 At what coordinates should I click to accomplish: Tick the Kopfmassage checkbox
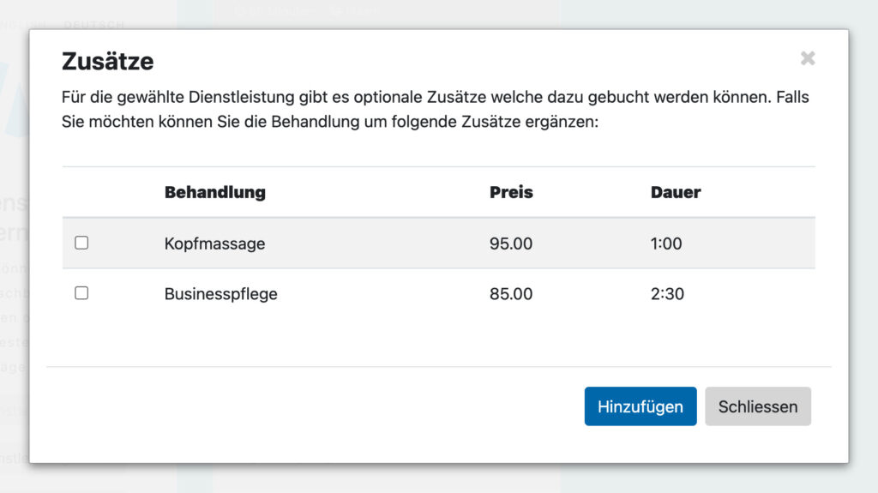81,243
